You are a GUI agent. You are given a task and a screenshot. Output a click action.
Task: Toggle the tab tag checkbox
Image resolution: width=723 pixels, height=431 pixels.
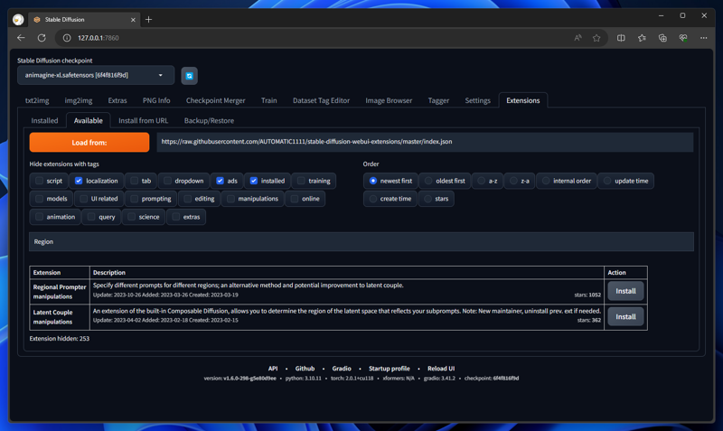(134, 181)
